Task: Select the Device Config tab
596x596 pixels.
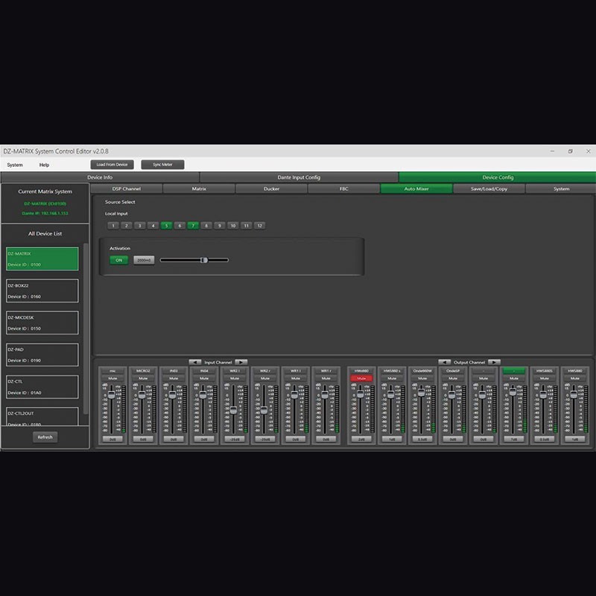Action: pyautogui.click(x=498, y=177)
